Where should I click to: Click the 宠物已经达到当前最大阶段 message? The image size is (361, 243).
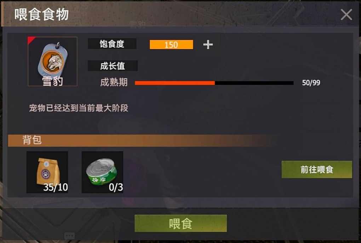coord(79,108)
